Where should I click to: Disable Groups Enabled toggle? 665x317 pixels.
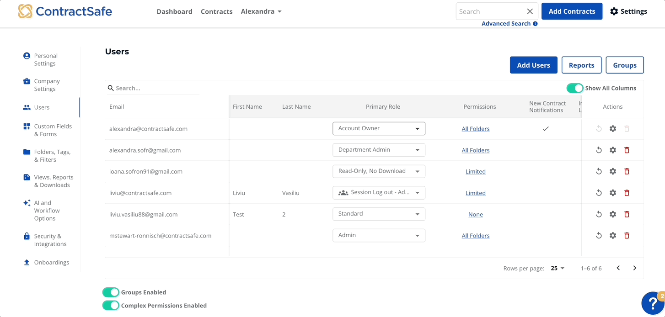tap(111, 292)
